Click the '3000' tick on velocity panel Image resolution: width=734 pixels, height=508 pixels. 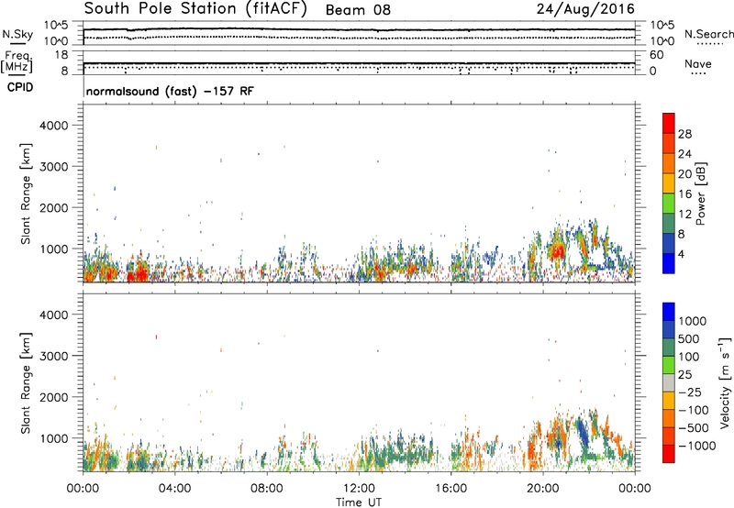coord(54,356)
